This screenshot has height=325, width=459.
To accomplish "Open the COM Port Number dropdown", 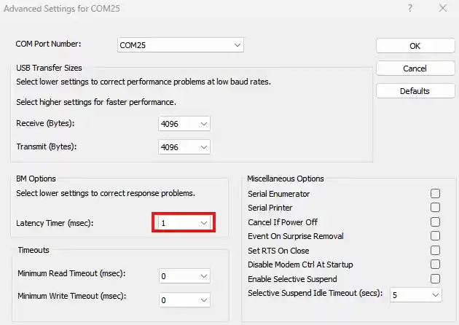I will coord(180,45).
